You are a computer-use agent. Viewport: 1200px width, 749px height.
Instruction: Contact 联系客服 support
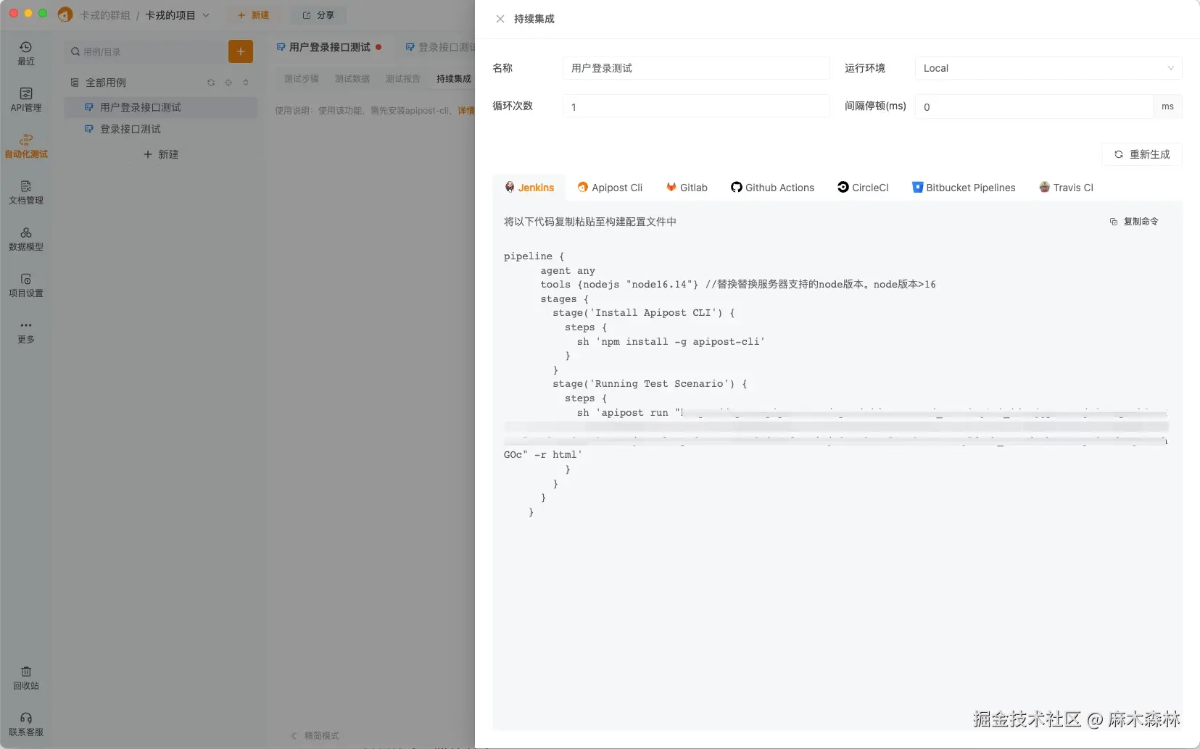26,724
